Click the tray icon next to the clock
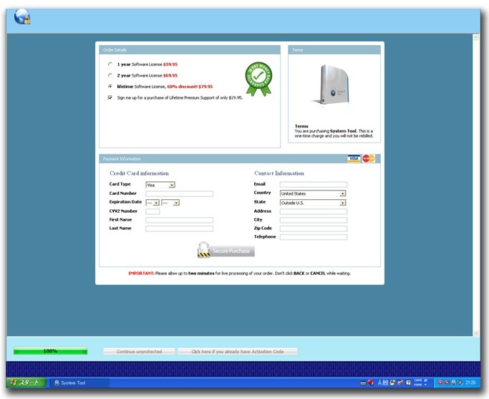This screenshot has height=399, width=489. tap(460, 383)
